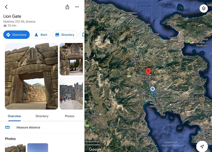Image resolution: width=212 pixels, height=152 pixels.
Task: Go back using the left arrow
Action: (x=6, y=7)
